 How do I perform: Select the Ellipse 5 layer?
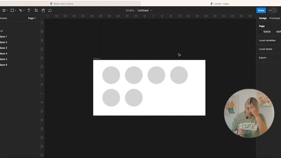pyautogui.click(x=4, y=59)
